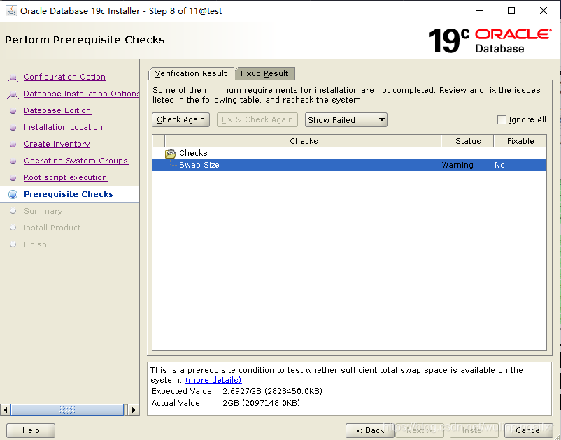
Task: Go to the Operating System Groups step
Action: (76, 161)
